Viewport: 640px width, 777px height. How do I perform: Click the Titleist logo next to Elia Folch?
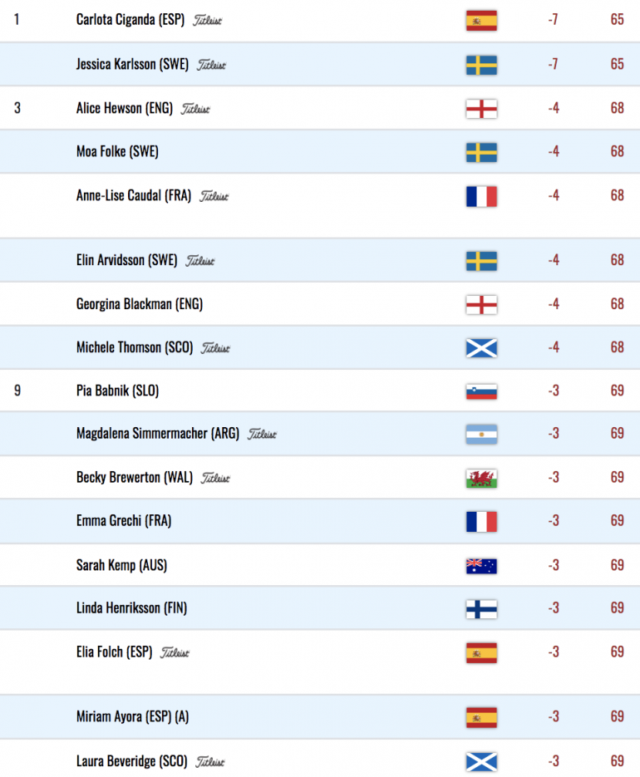(175, 652)
